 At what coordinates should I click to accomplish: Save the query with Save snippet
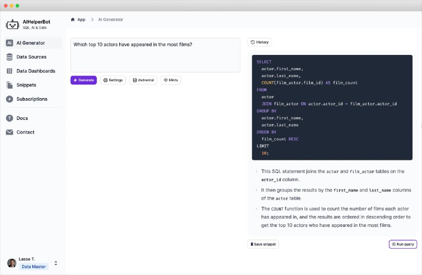coord(263,244)
